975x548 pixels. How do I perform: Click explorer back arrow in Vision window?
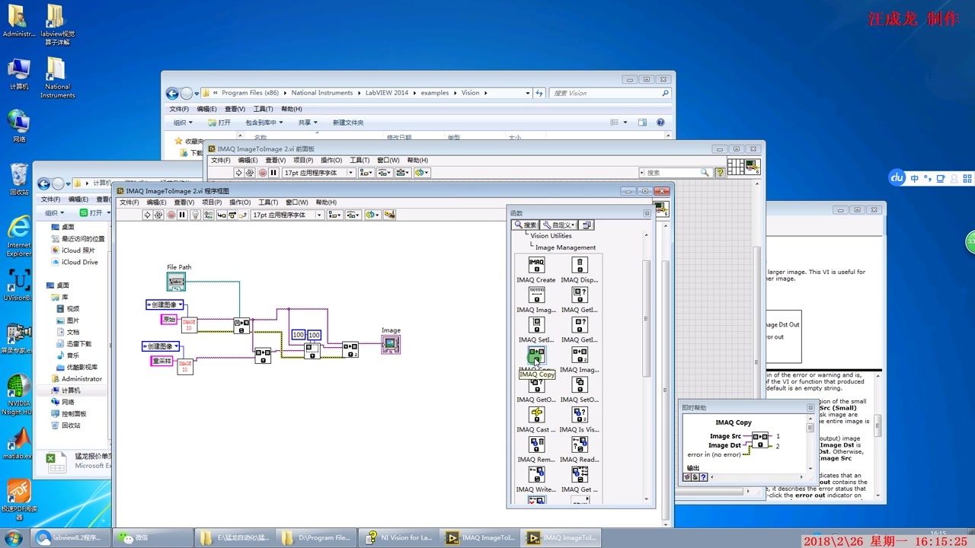[x=172, y=93]
